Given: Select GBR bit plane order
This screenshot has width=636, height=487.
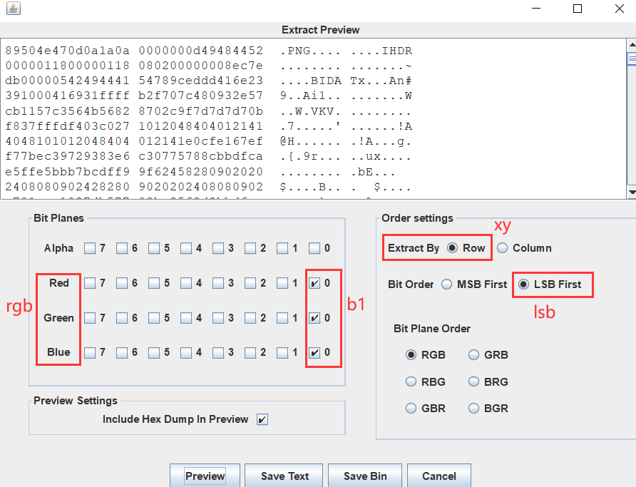Looking at the screenshot, I should 411,409.
